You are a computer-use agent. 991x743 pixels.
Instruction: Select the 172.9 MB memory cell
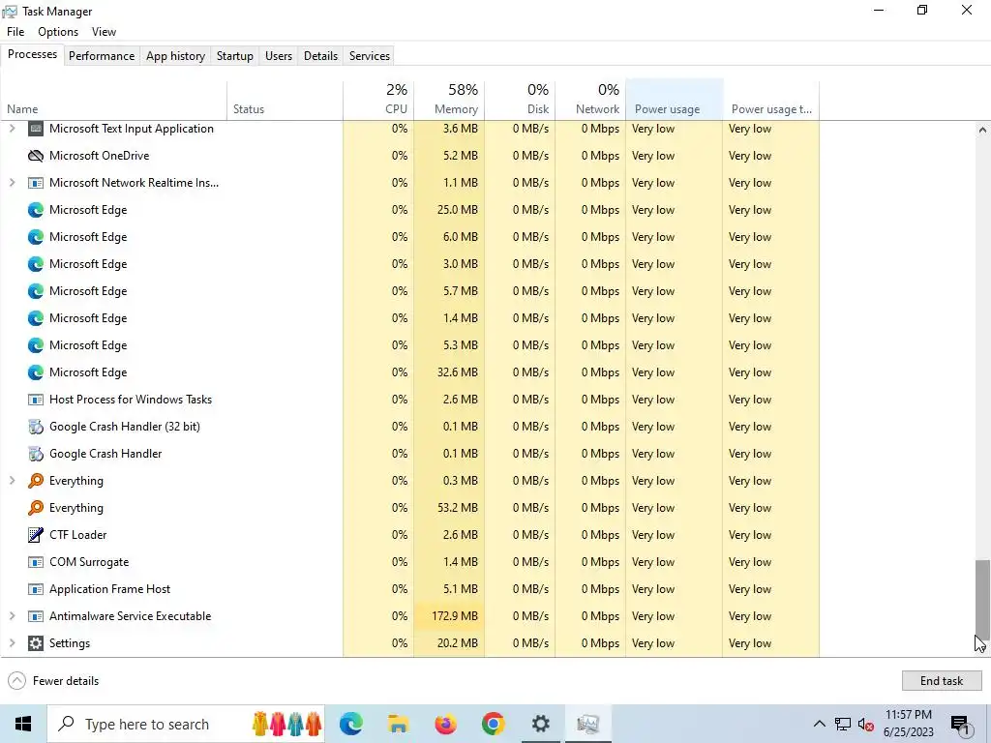449,616
